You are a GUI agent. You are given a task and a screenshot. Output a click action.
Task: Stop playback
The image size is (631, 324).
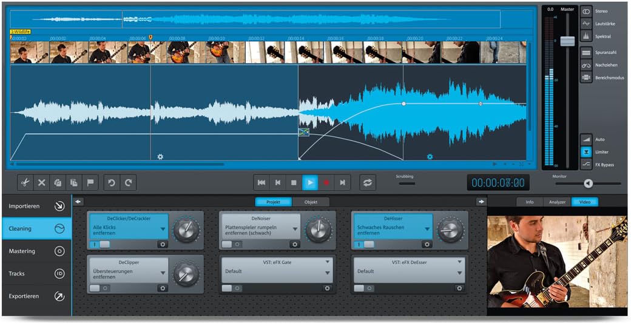click(x=294, y=183)
